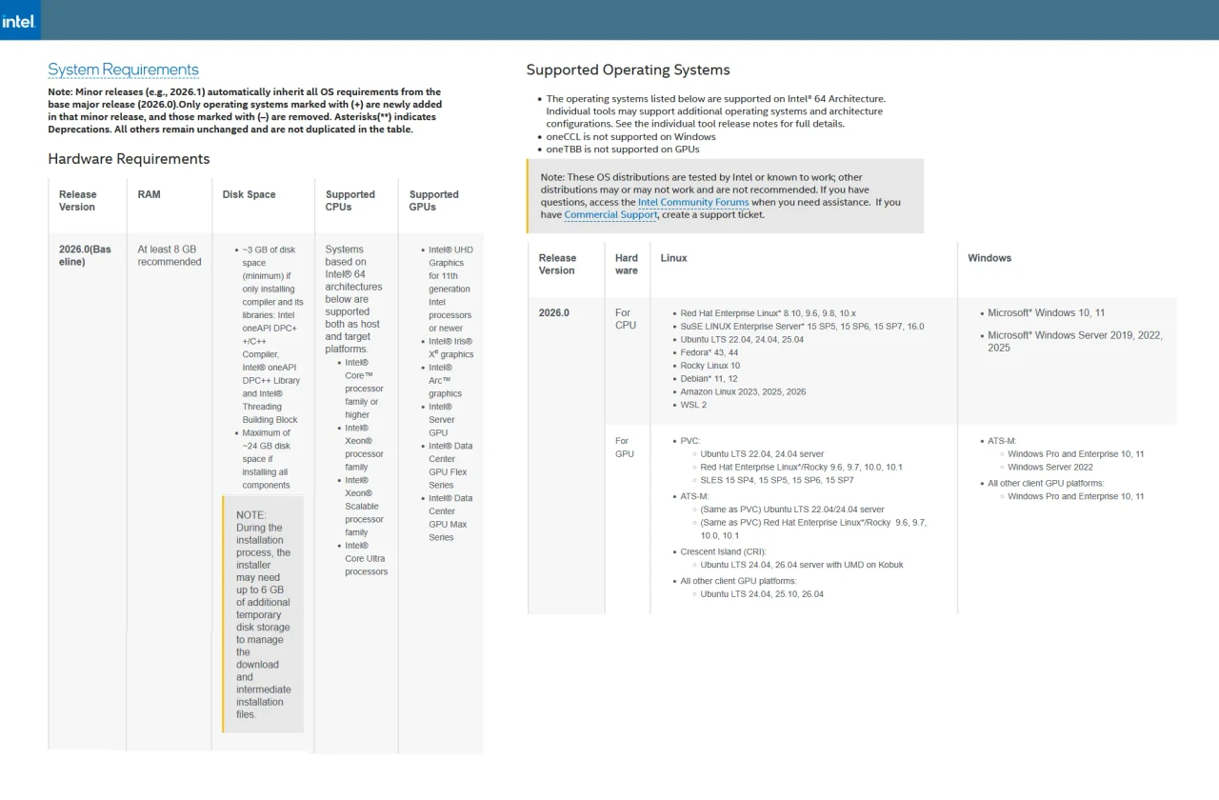Click the Intel logo in the header
1219x800 pixels.
click(x=19, y=21)
